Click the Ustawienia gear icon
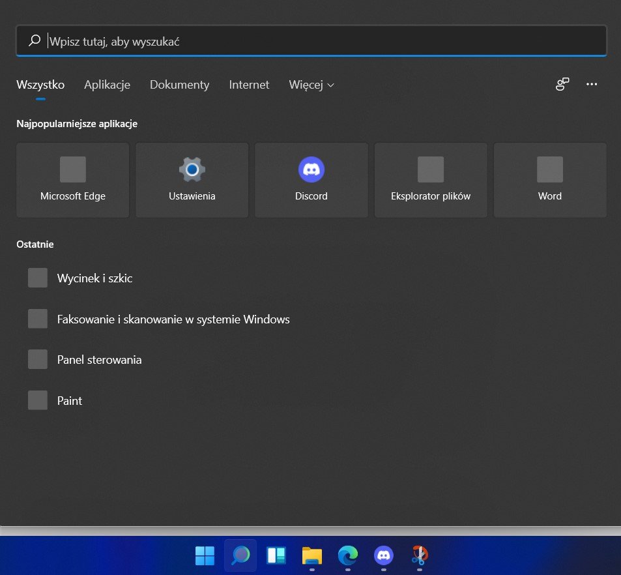621x575 pixels. 192,170
